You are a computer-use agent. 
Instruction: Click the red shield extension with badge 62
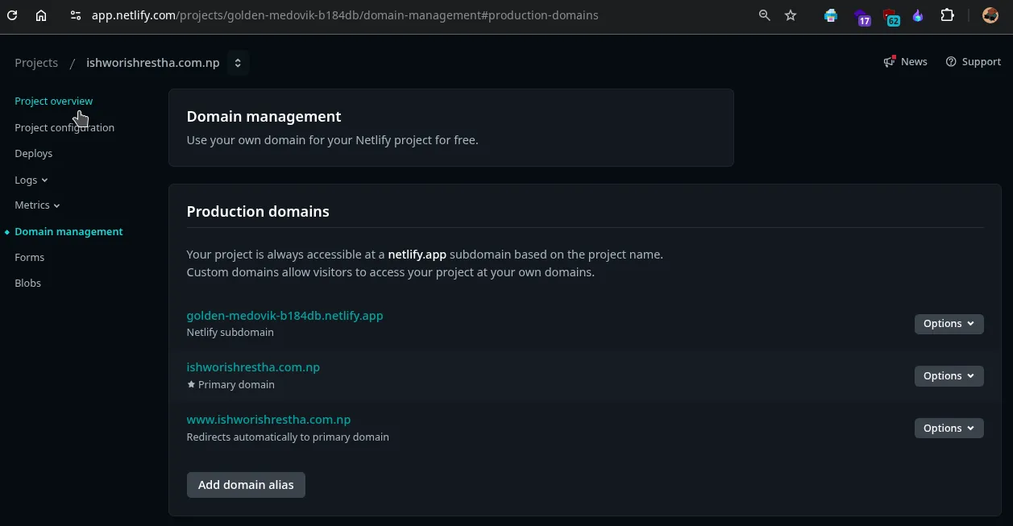891,16
